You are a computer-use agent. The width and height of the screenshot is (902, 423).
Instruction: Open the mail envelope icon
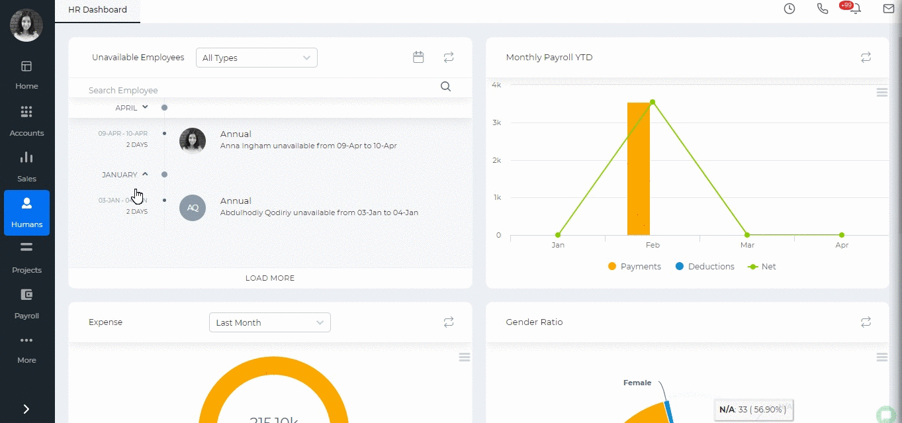pyautogui.click(x=888, y=9)
